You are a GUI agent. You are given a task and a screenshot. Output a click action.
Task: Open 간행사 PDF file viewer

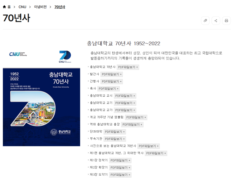pos(111,81)
